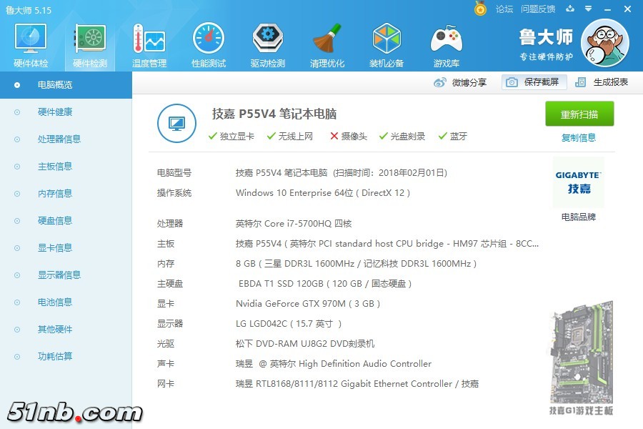Click the 复制信息 copy info link
Screen dimensions: 643x429
coord(579,138)
